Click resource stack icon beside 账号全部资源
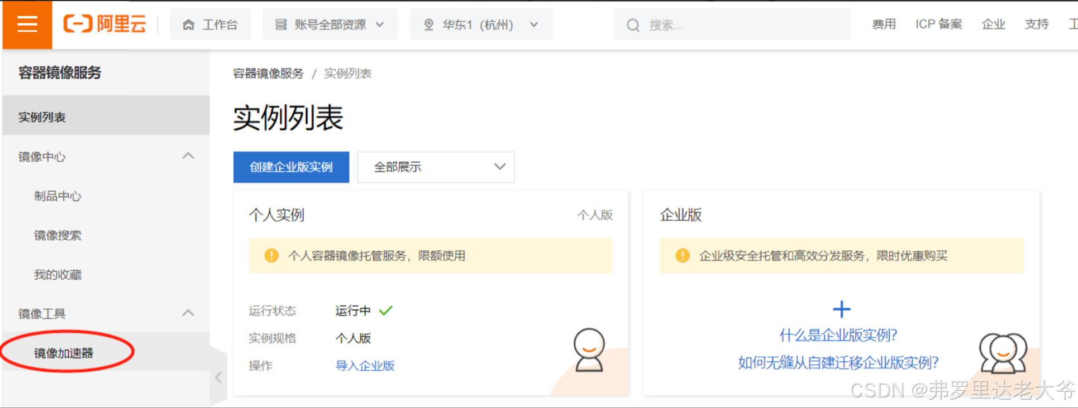1078x408 pixels. (x=281, y=25)
